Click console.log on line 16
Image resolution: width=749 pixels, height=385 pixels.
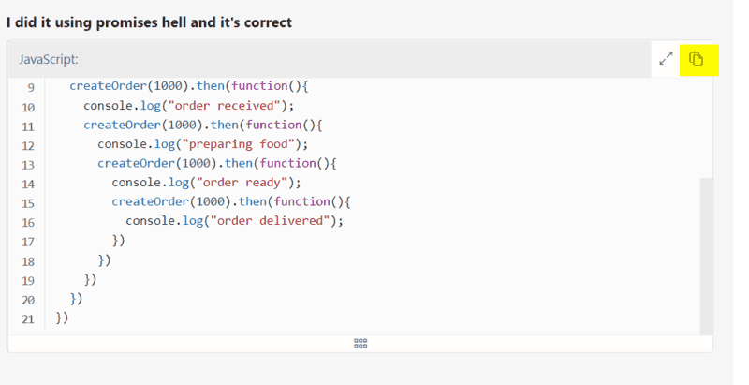(x=165, y=221)
